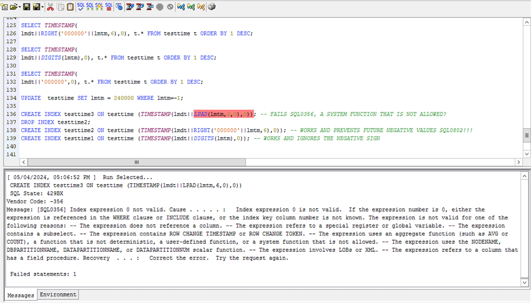Open a file with folder icon
The height and width of the screenshot is (303, 531).
[x=13, y=7]
